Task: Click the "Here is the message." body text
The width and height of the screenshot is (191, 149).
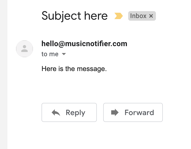Action: [x=74, y=69]
